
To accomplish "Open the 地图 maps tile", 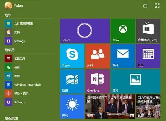I will (72, 81).
